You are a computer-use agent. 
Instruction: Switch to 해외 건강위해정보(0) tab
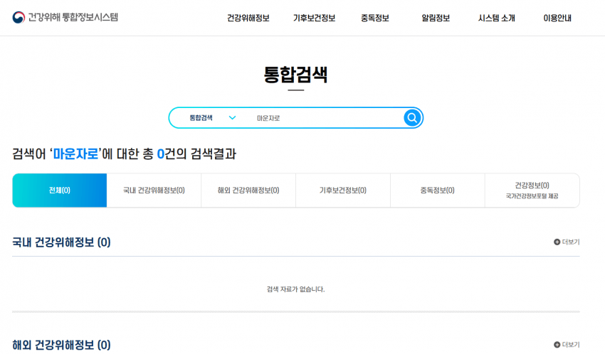tap(248, 191)
